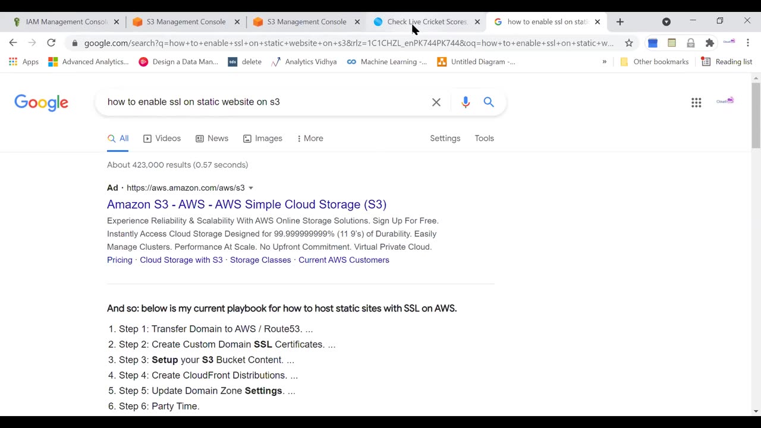Open the Other bookmarks folder
The image size is (761, 428).
[654, 62]
